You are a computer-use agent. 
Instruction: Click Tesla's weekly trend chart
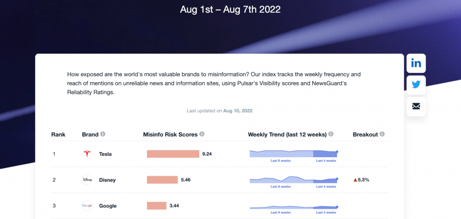coord(293,153)
